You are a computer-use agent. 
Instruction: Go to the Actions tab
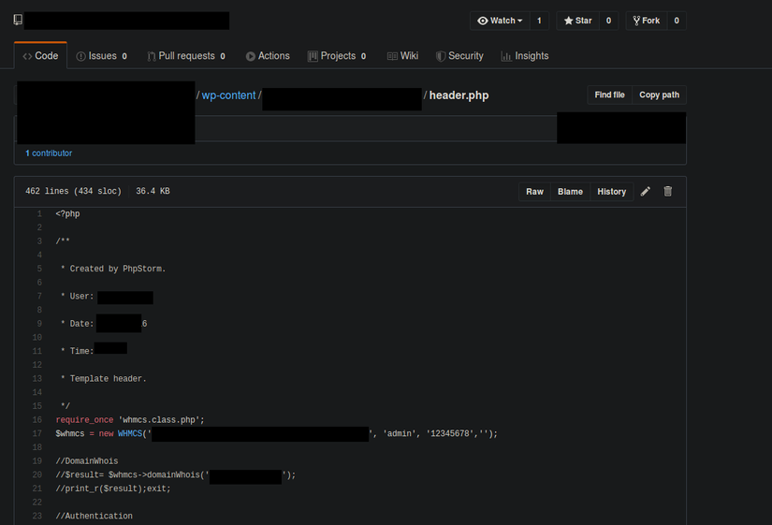point(268,56)
